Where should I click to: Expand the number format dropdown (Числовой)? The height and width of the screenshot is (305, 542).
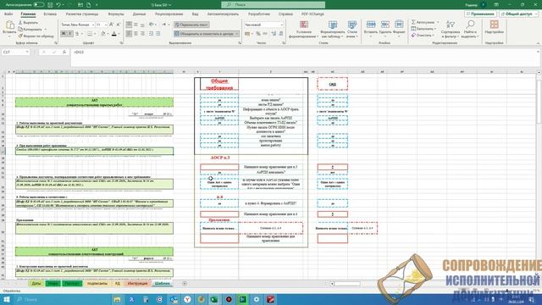(282, 25)
